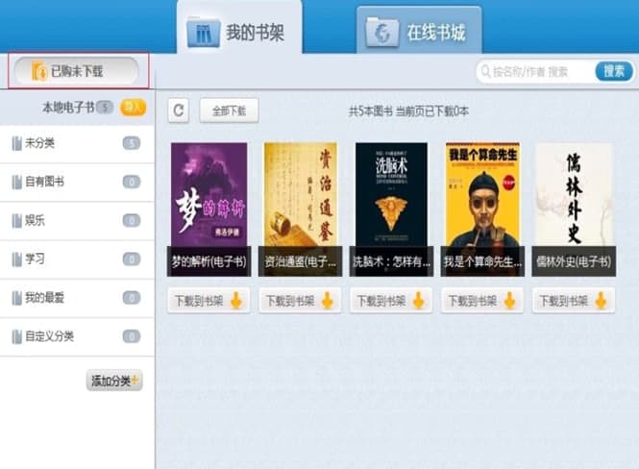Click 下载到书架 under 资治通鉴
This screenshot has width=639, height=469.
tap(300, 301)
